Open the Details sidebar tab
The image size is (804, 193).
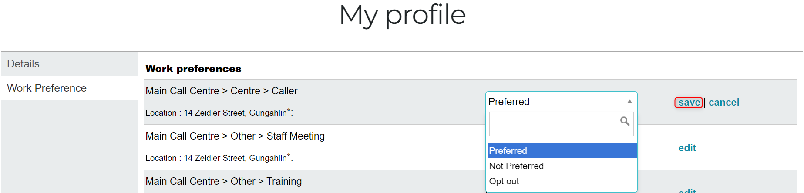click(70, 64)
